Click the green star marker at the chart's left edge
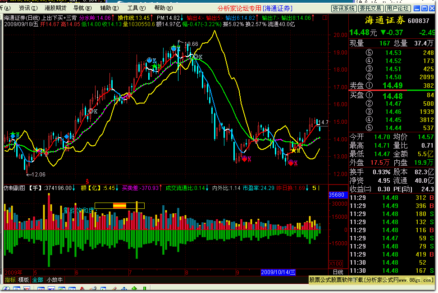 click(x=13, y=135)
